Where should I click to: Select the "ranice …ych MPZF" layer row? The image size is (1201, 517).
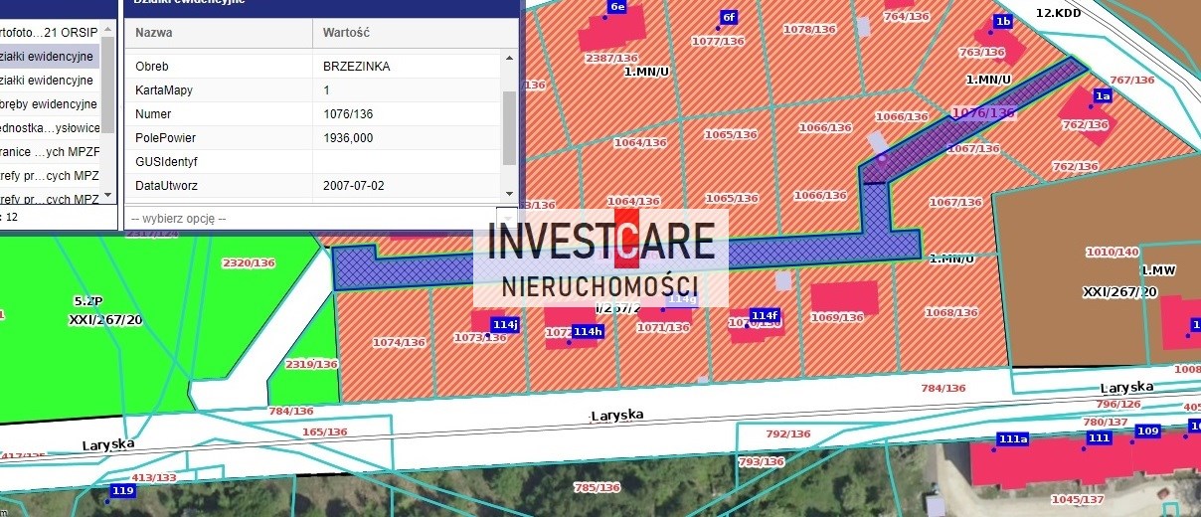point(50,152)
